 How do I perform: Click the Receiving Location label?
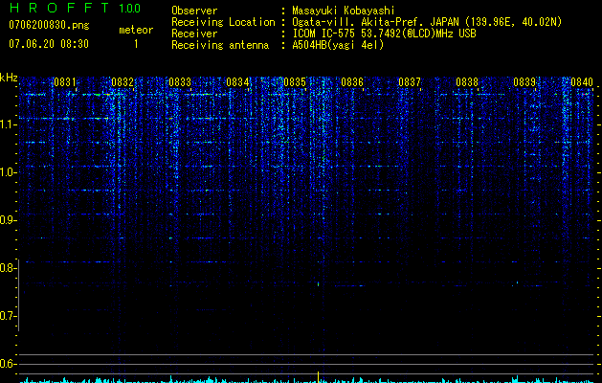pyautogui.click(x=223, y=22)
